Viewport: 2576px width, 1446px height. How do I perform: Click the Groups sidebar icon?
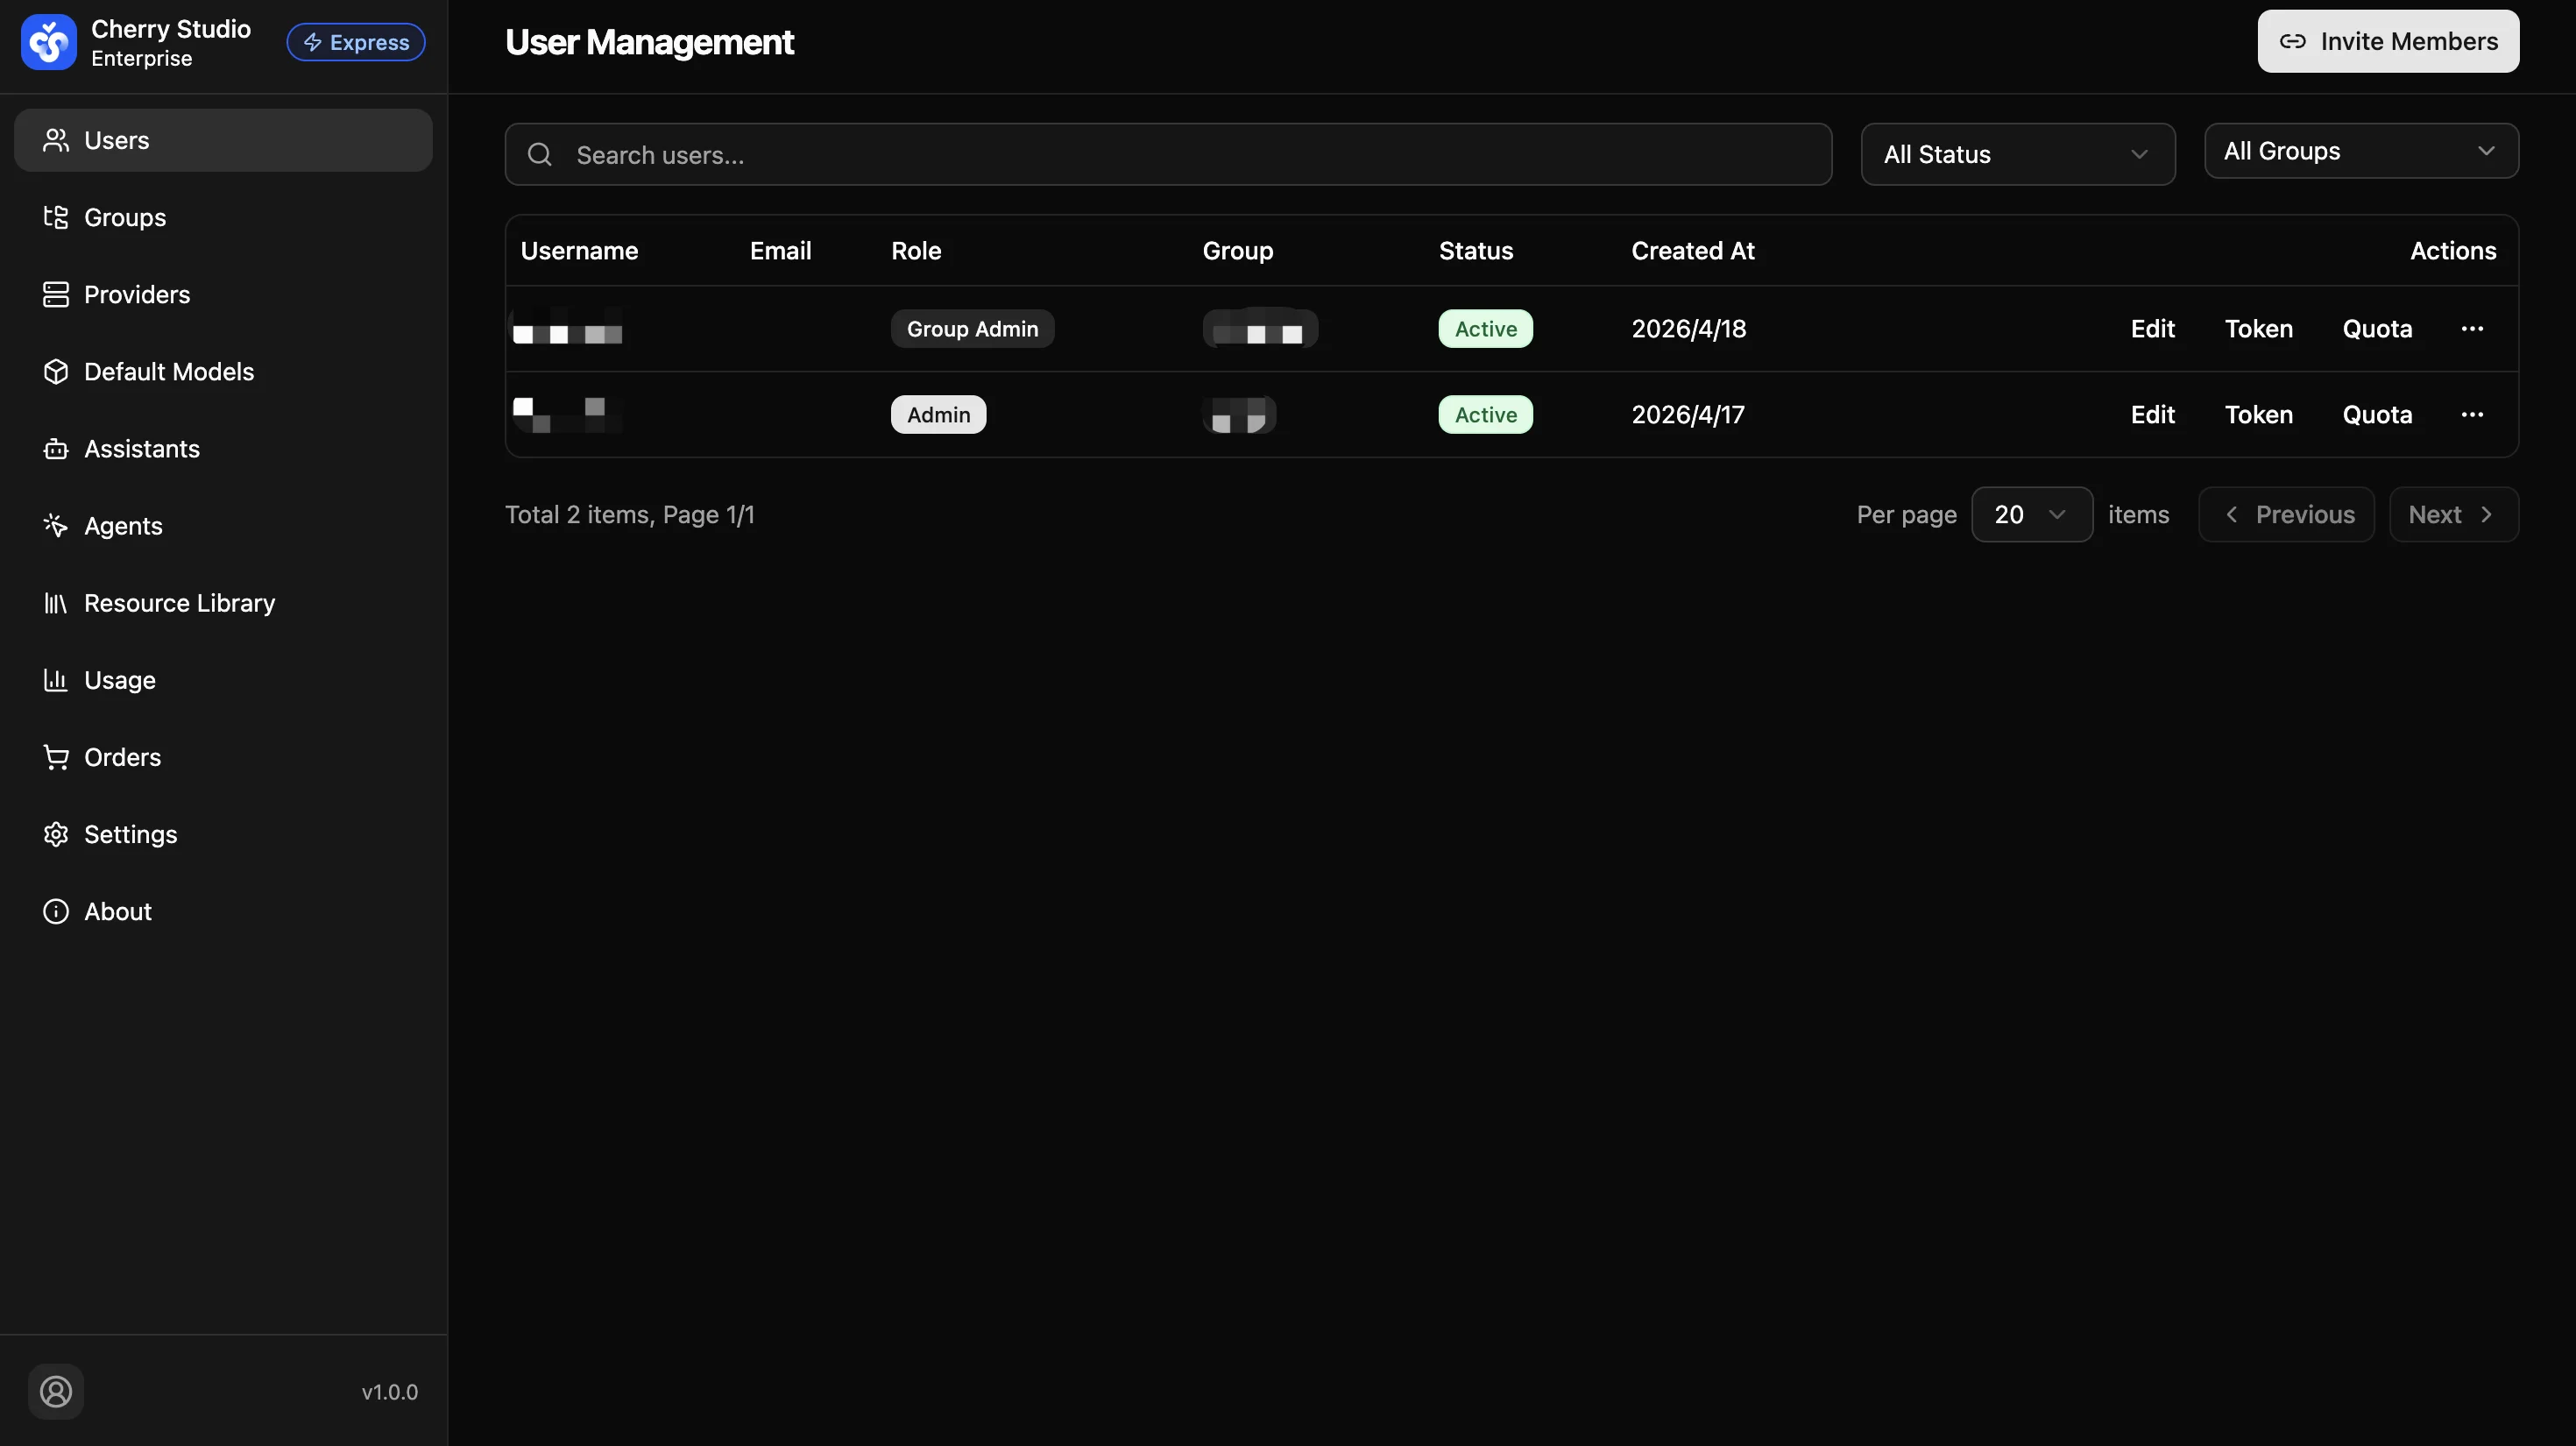coord(56,217)
